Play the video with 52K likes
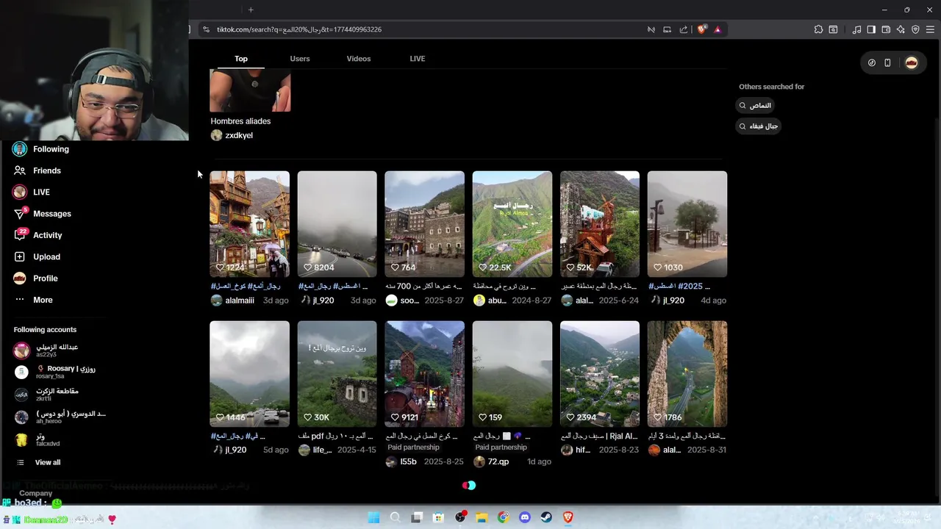This screenshot has height=529, width=941. tap(600, 224)
